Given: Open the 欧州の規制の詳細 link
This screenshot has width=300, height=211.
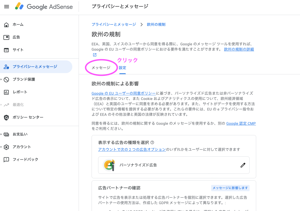Looking at the screenshot, I should click(239, 49).
